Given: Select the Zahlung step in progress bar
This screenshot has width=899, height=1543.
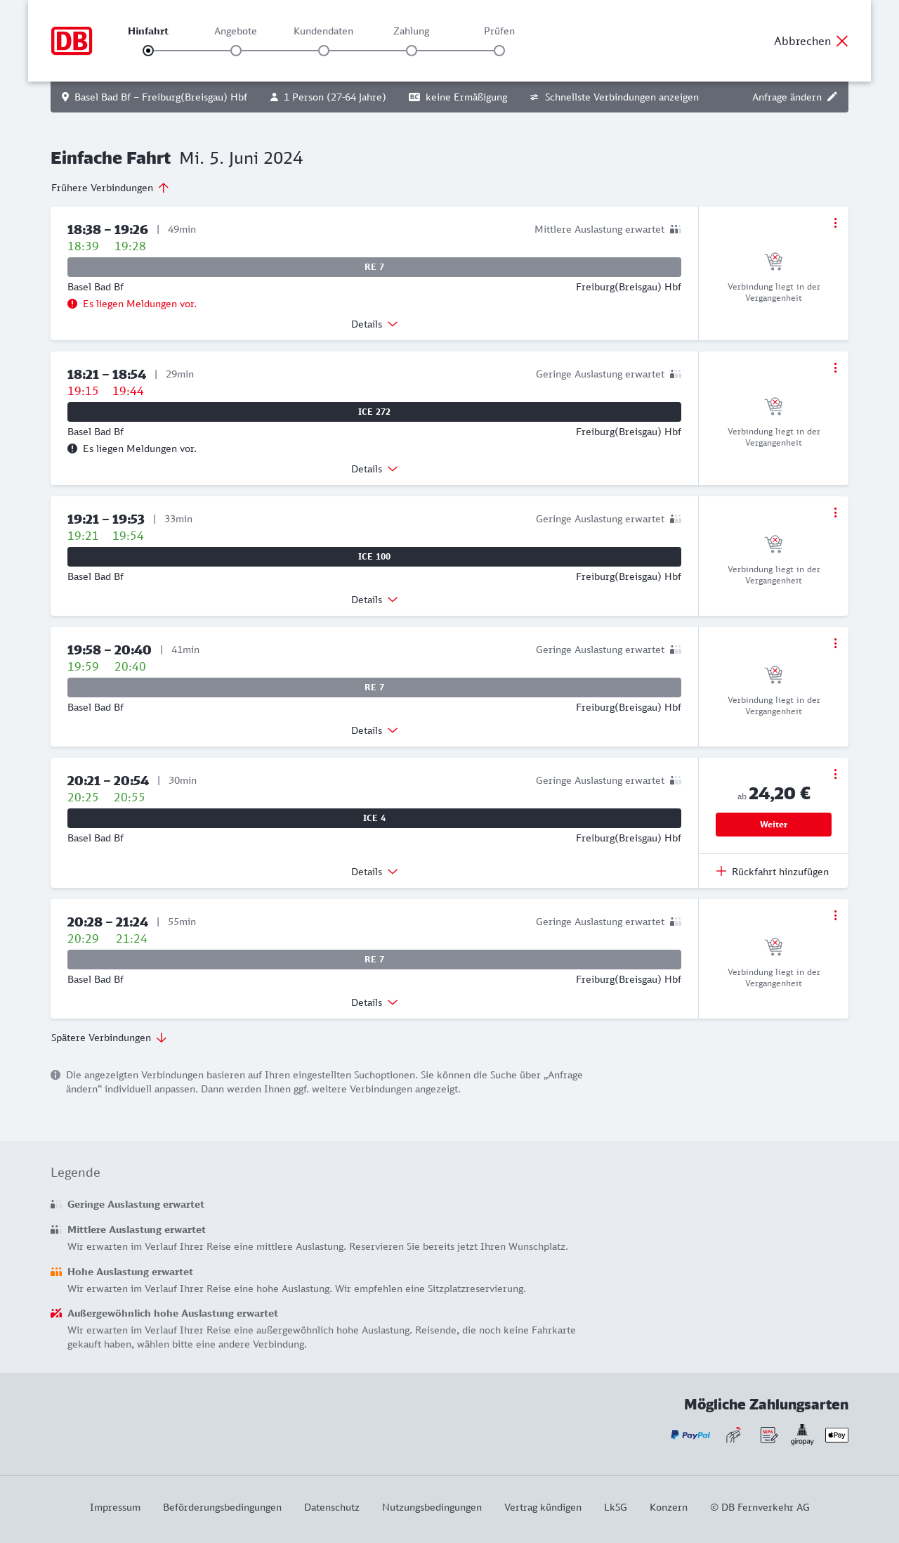Looking at the screenshot, I should pos(412,50).
